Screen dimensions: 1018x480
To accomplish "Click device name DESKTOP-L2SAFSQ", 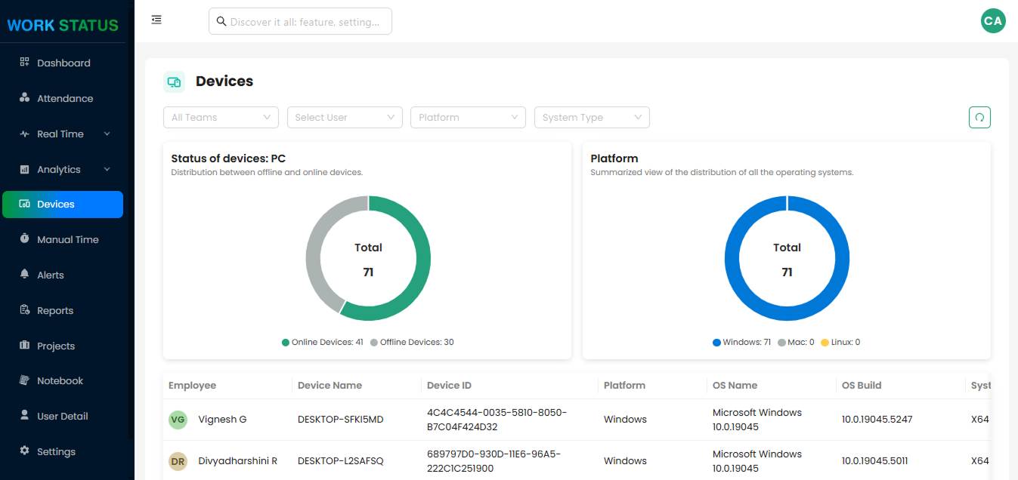I will pos(341,461).
